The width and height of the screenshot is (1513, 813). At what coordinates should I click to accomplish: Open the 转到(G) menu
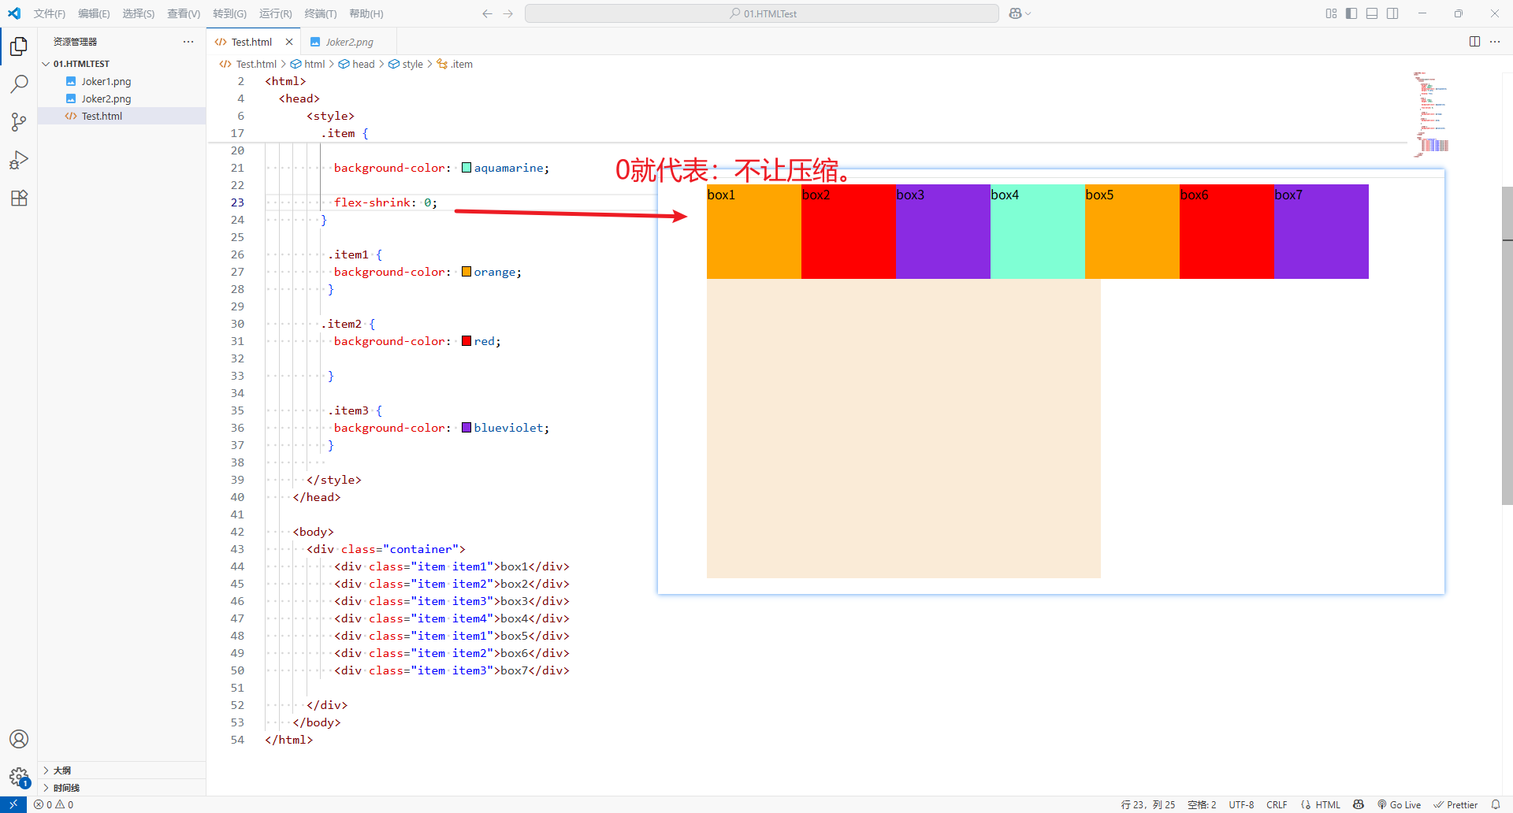click(229, 13)
